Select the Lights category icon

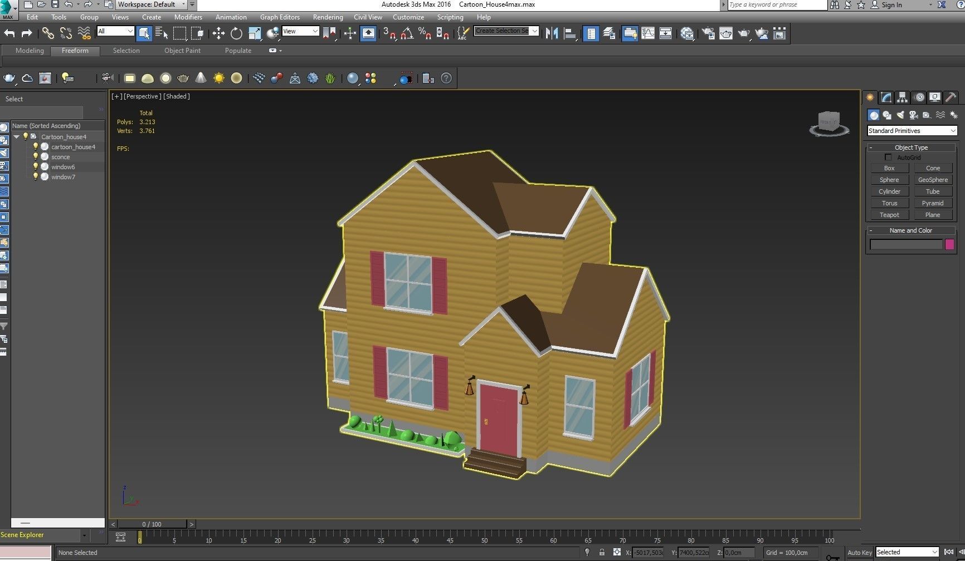pyautogui.click(x=900, y=115)
